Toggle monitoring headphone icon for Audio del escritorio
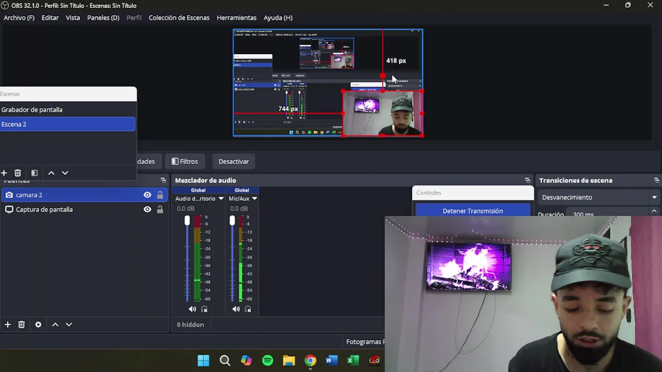 click(x=204, y=309)
